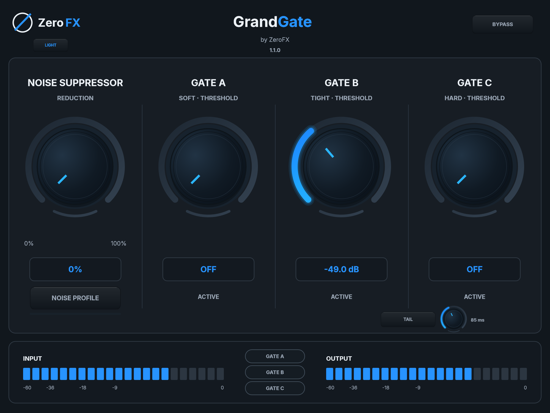The width and height of the screenshot is (550, 413).
Task: Click the 'SOFT · THRESHOLD' label
Action: (208, 98)
